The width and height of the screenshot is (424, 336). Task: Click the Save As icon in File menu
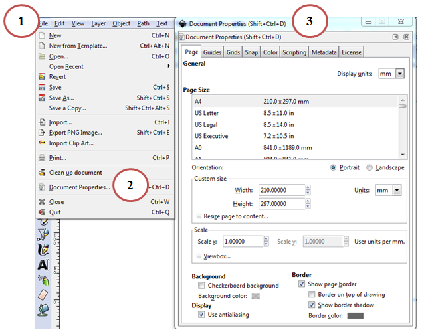point(42,98)
